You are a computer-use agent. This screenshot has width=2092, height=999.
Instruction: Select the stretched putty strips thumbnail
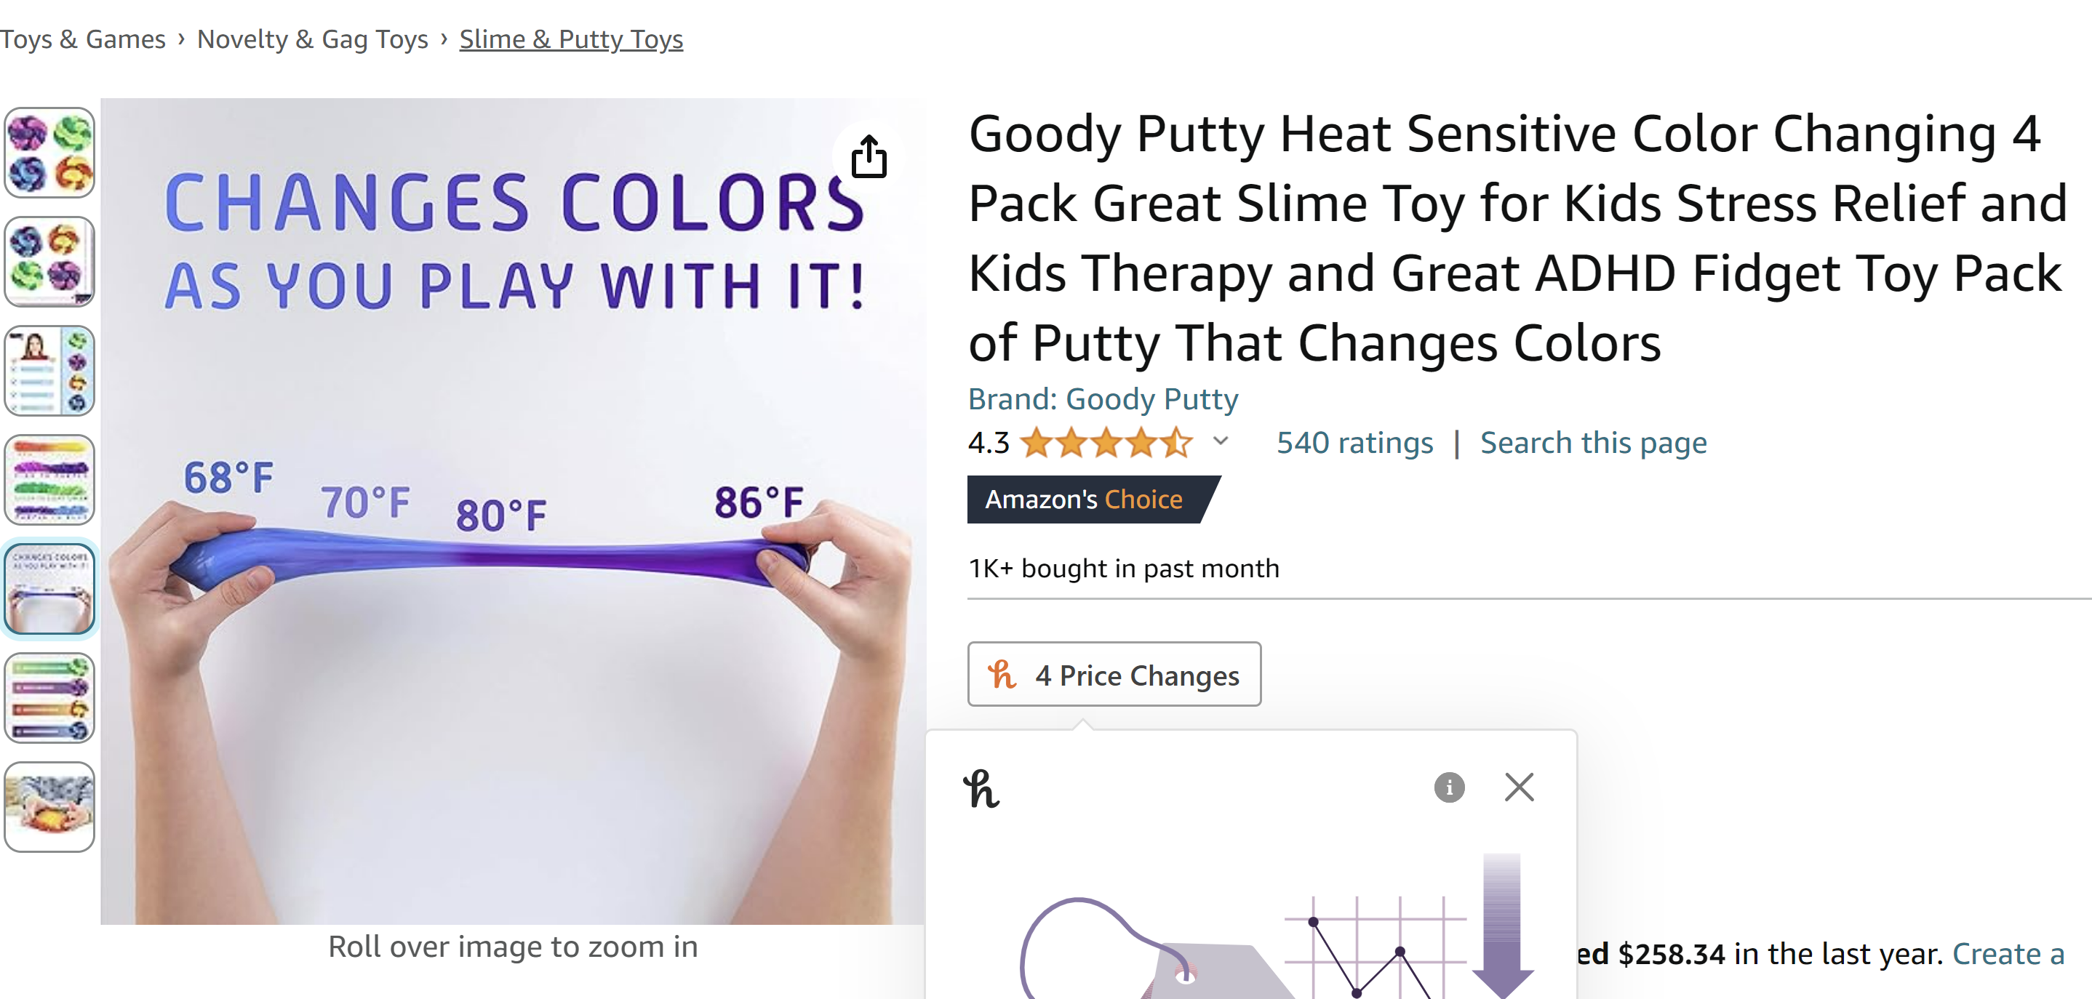tap(49, 480)
